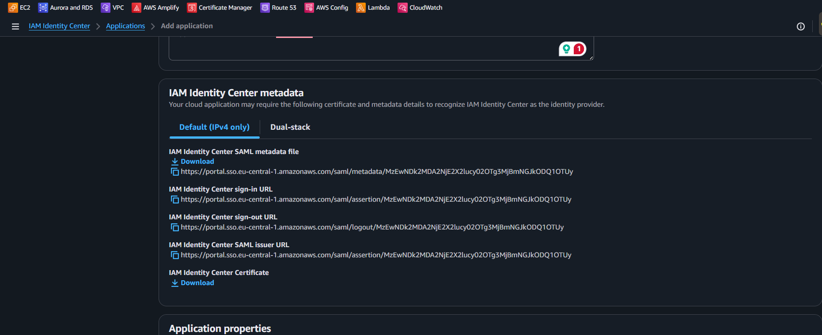Open the VPC shortcut icon
822x335 pixels.
[x=106, y=8]
